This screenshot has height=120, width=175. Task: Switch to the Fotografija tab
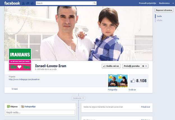tap(28, 107)
